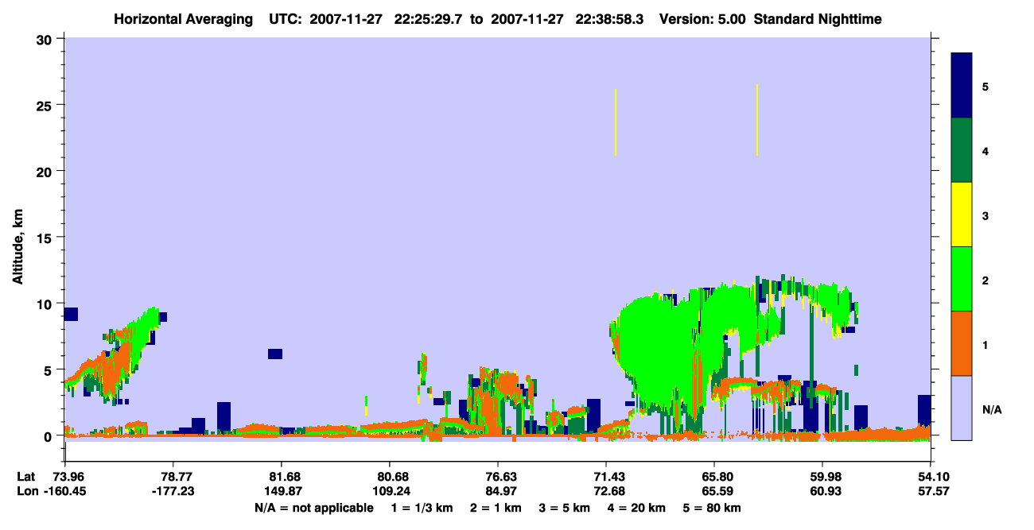Viewport: 1034px width, 530px height.
Task: Click the color bar label '1'
Action: tap(985, 344)
